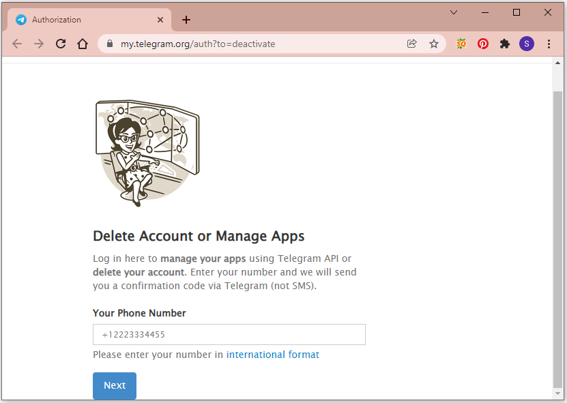Open the tab search dropdown chevron
The width and height of the screenshot is (567, 403).
click(x=454, y=12)
